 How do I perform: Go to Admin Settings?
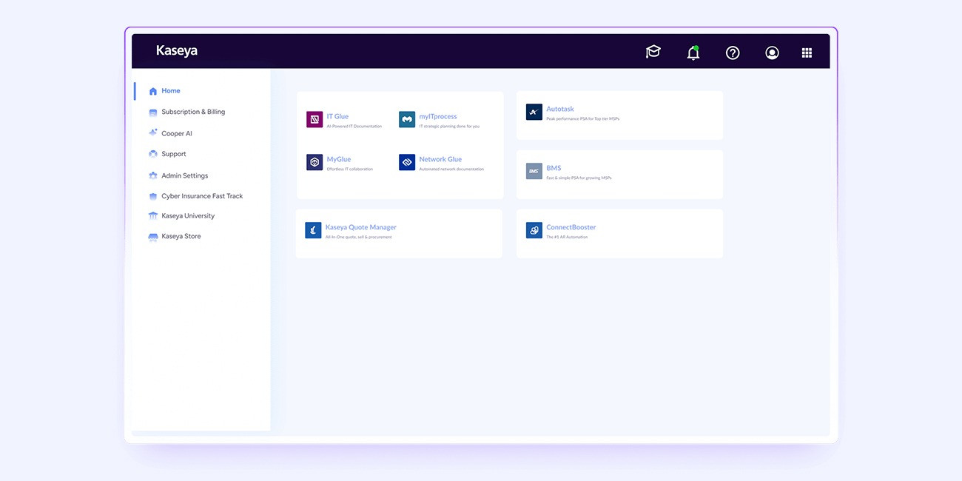click(x=184, y=175)
